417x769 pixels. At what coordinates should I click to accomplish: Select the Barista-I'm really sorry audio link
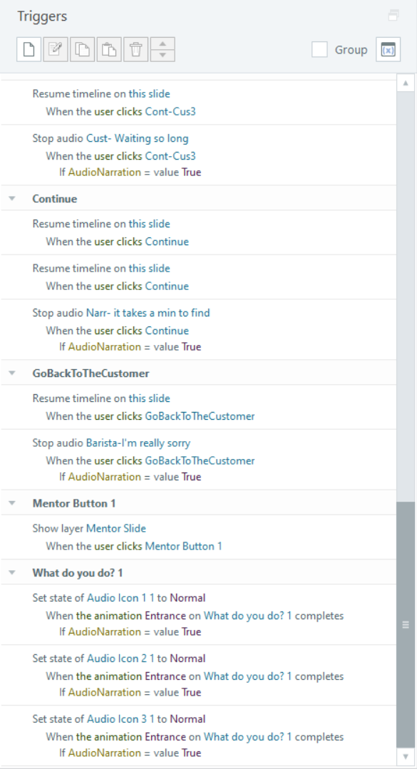pos(138,443)
